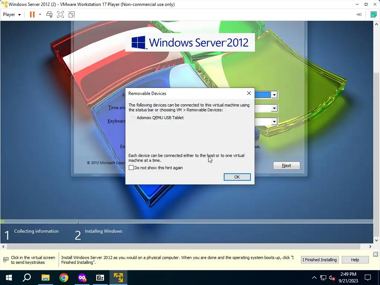This screenshot has width=380, height=285.
Task: Open muted volume tray icon
Action: [x=332, y=278]
